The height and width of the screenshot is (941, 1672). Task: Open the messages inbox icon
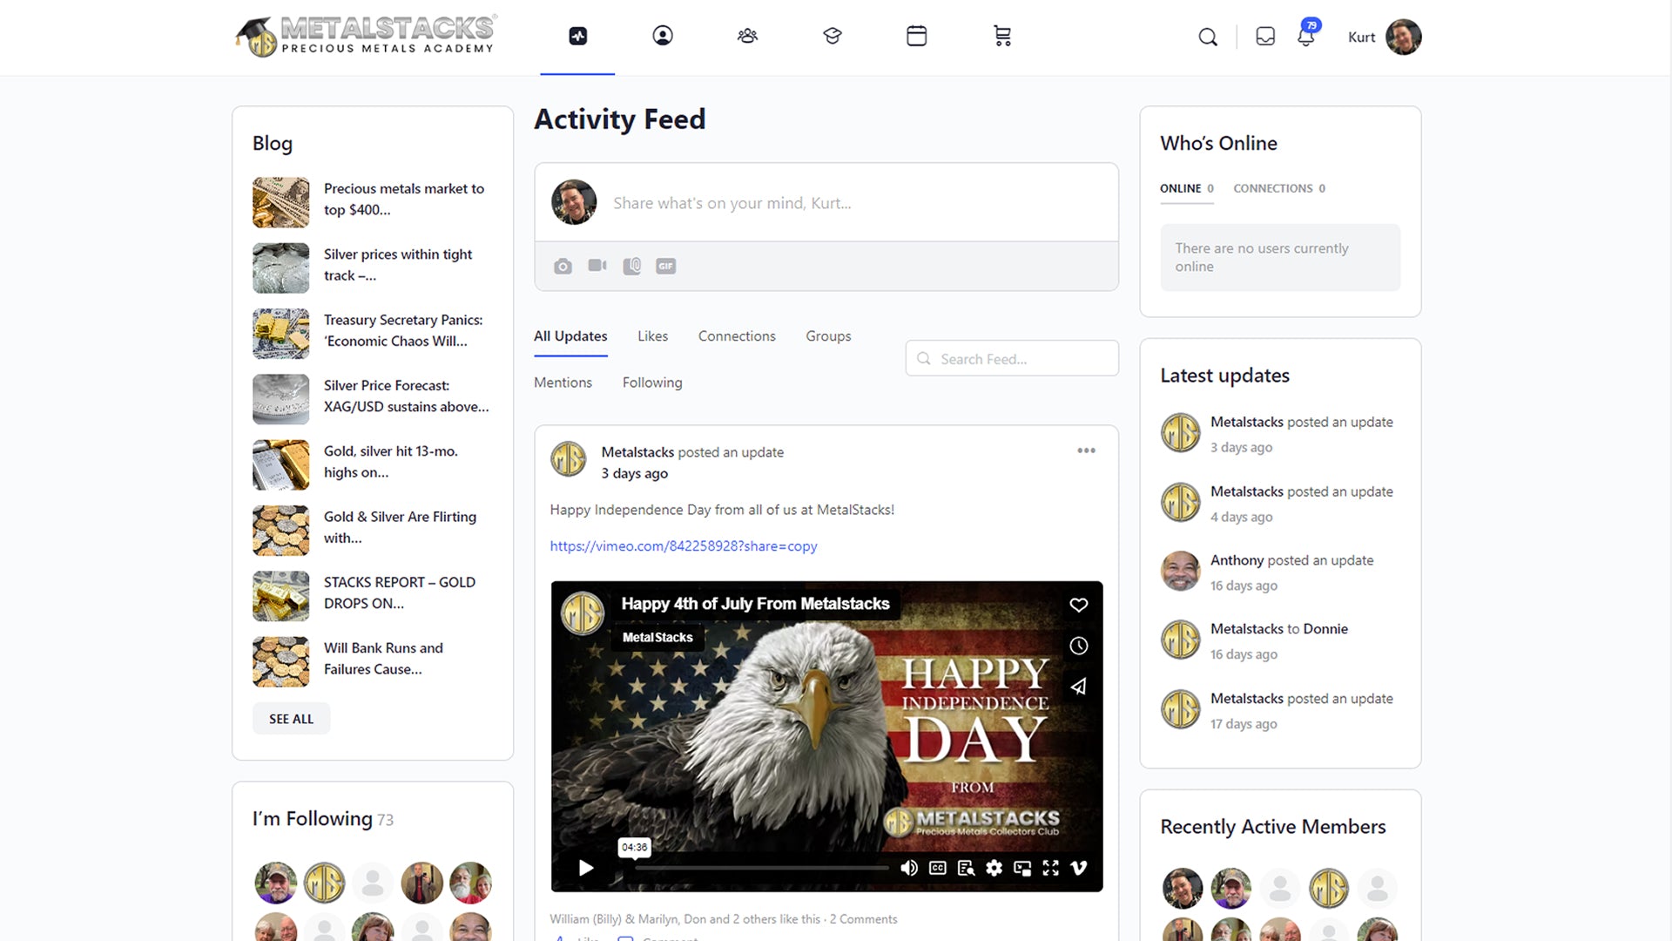tap(1265, 36)
